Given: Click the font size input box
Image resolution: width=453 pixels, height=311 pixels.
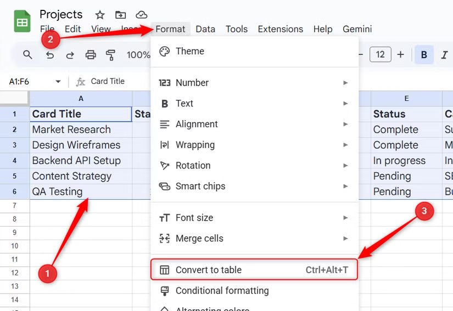Looking at the screenshot, I should tap(381, 55).
